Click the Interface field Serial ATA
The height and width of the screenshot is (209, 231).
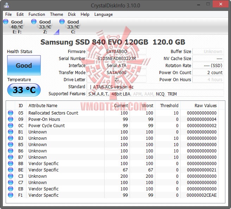tap(117, 66)
